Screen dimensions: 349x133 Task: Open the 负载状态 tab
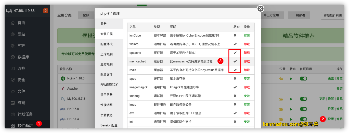pos(109,115)
